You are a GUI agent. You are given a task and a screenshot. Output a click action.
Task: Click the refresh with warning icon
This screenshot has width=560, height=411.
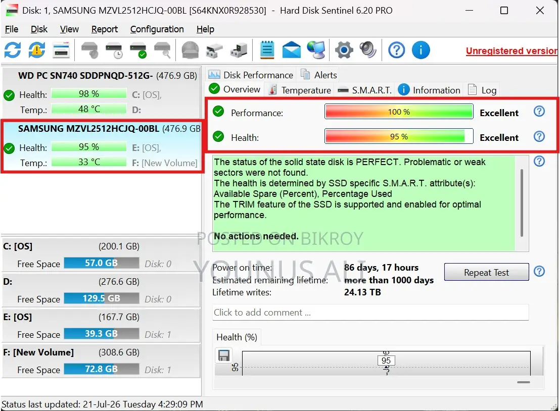37,50
